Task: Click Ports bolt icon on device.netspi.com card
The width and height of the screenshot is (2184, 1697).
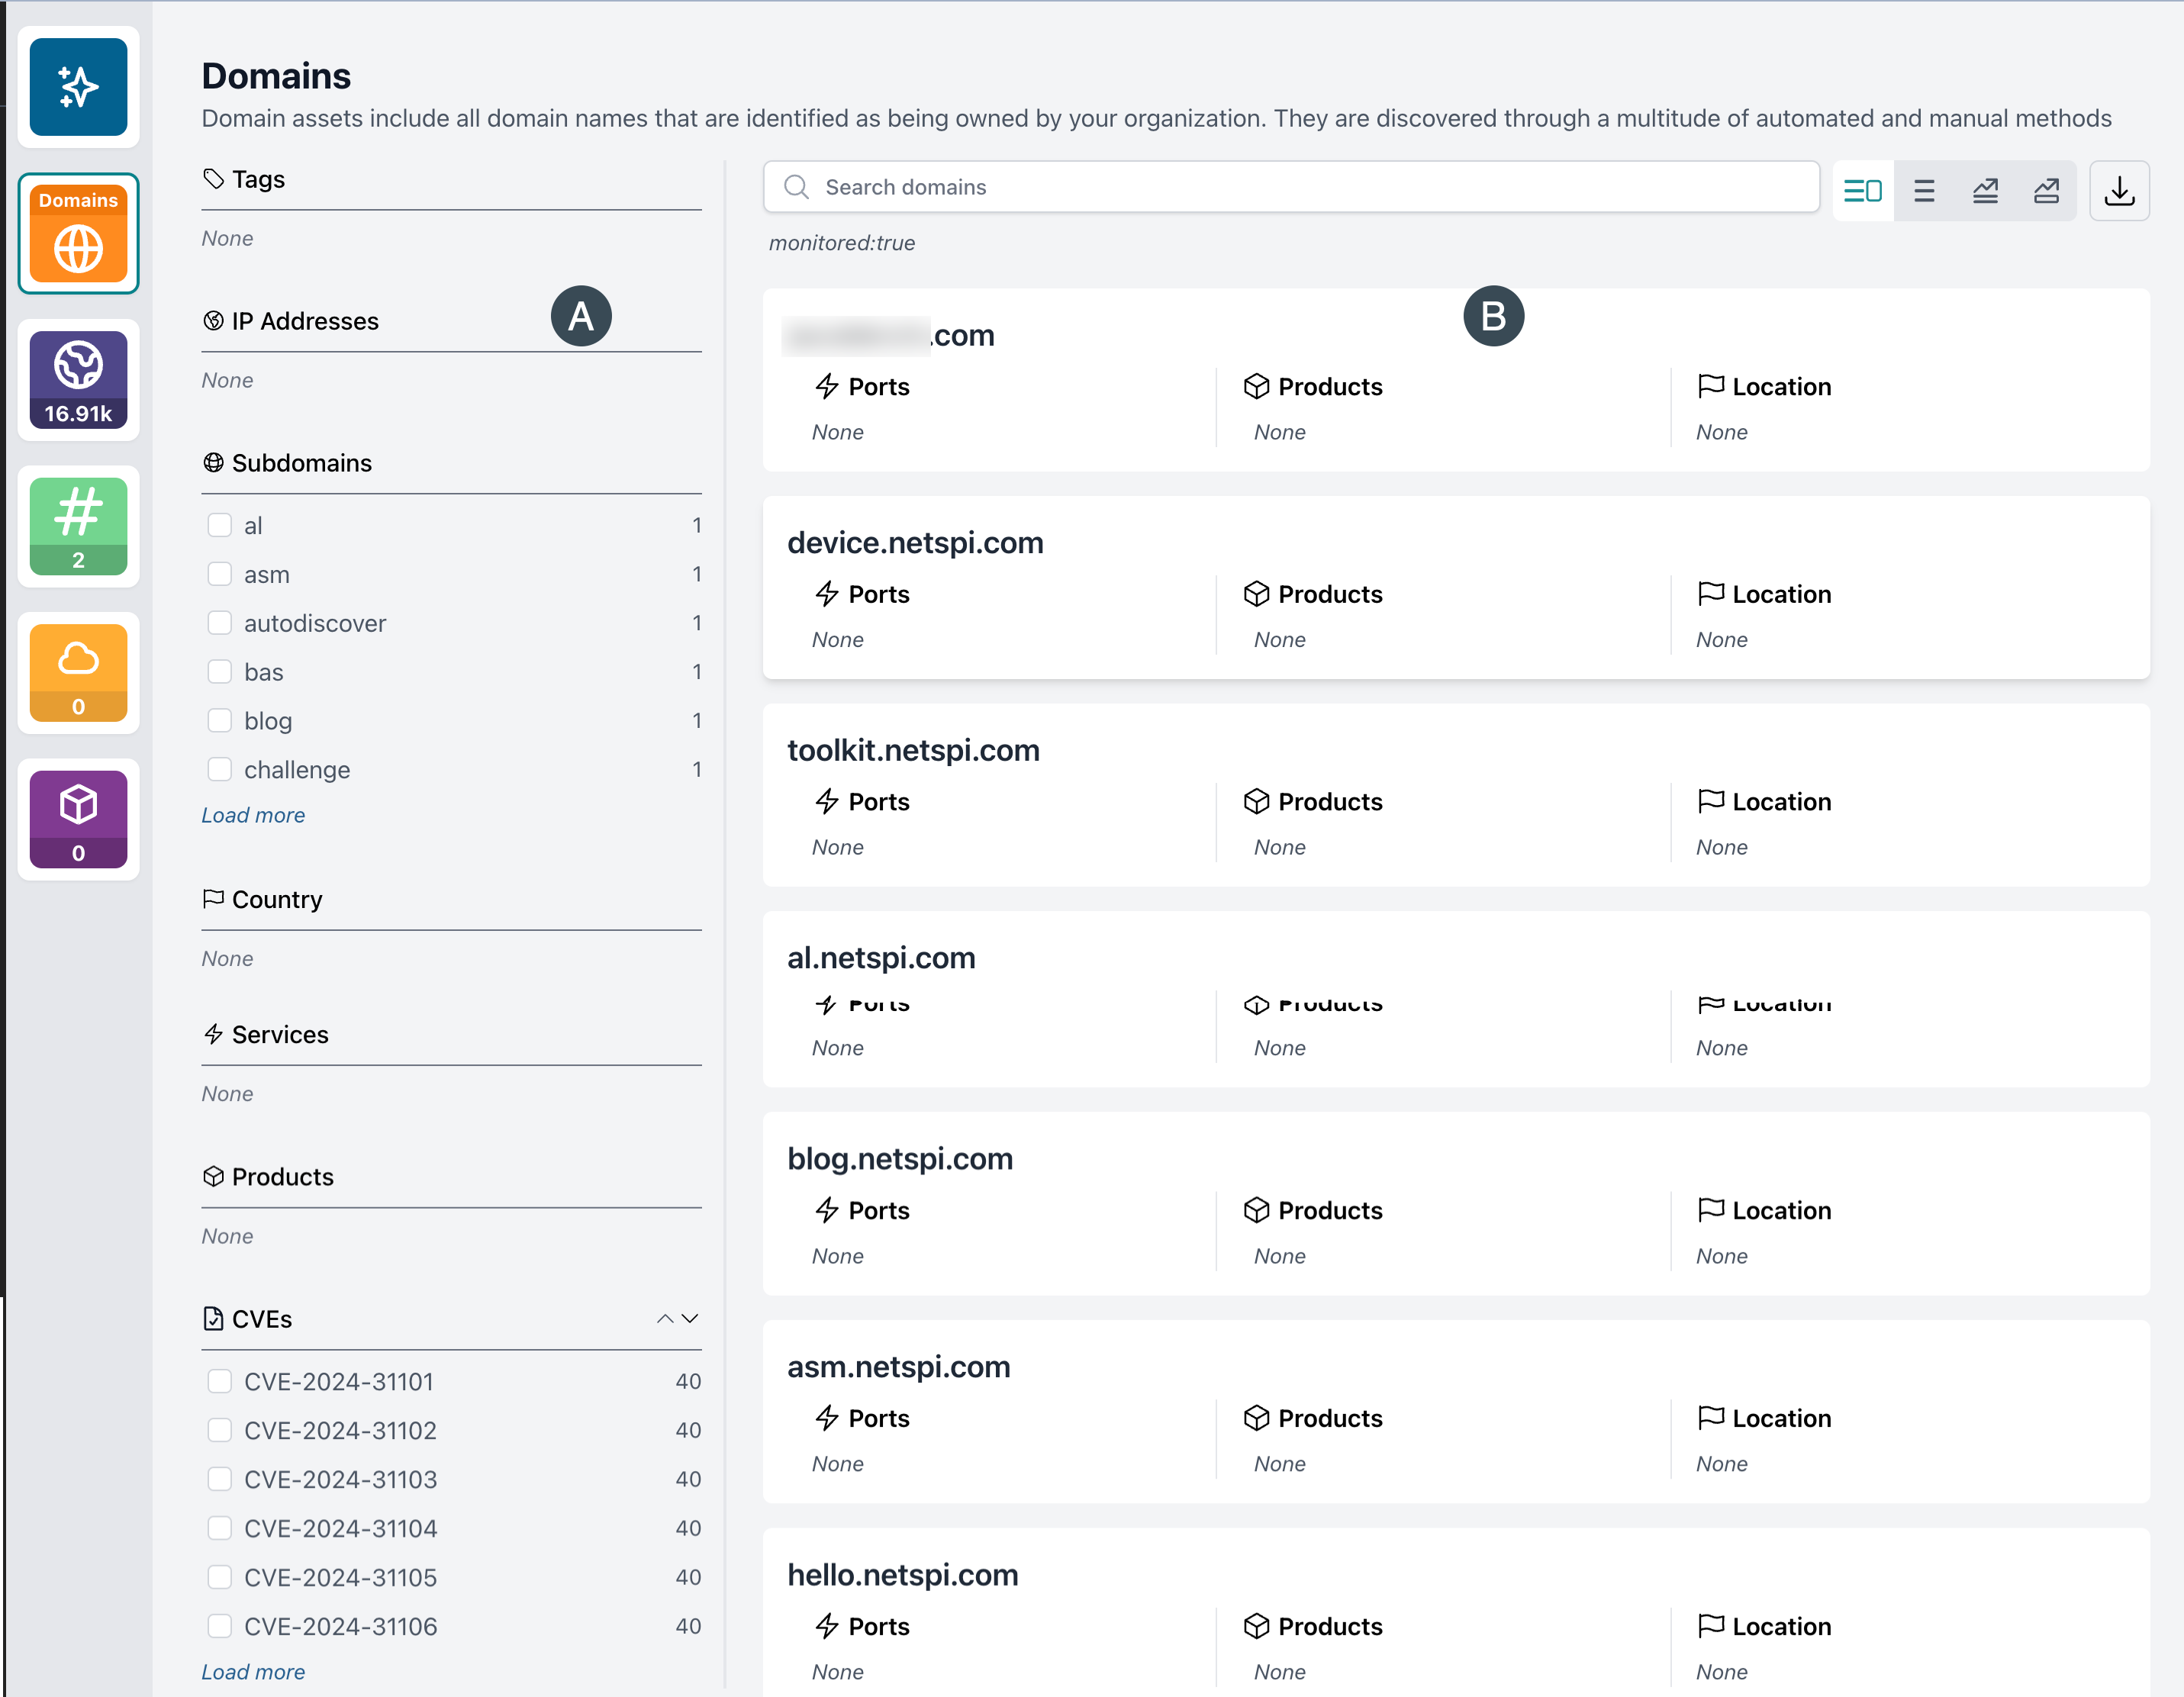Action: 827,594
